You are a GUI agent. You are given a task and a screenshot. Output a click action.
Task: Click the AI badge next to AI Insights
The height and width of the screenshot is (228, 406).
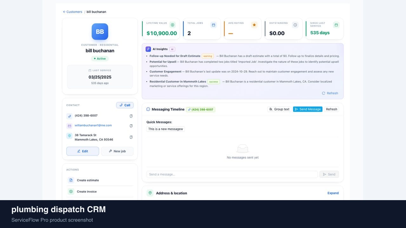pos(172,49)
